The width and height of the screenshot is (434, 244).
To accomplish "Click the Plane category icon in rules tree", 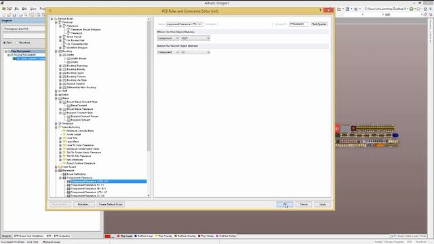I will tap(60, 98).
